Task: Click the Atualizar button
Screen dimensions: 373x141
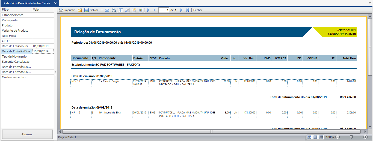Action: [27, 134]
